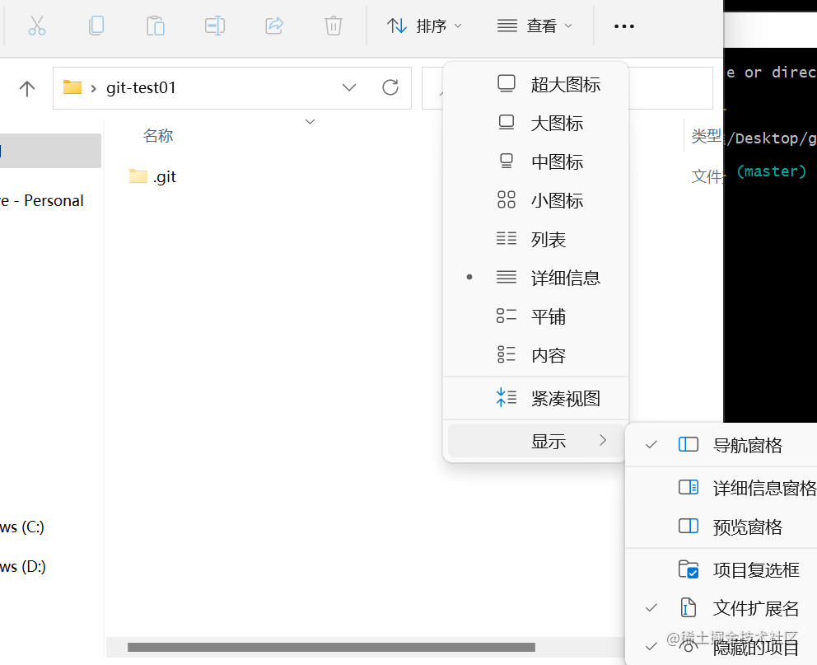The width and height of the screenshot is (817, 665).
Task: Open the 显示 submenu
Action: 535,441
